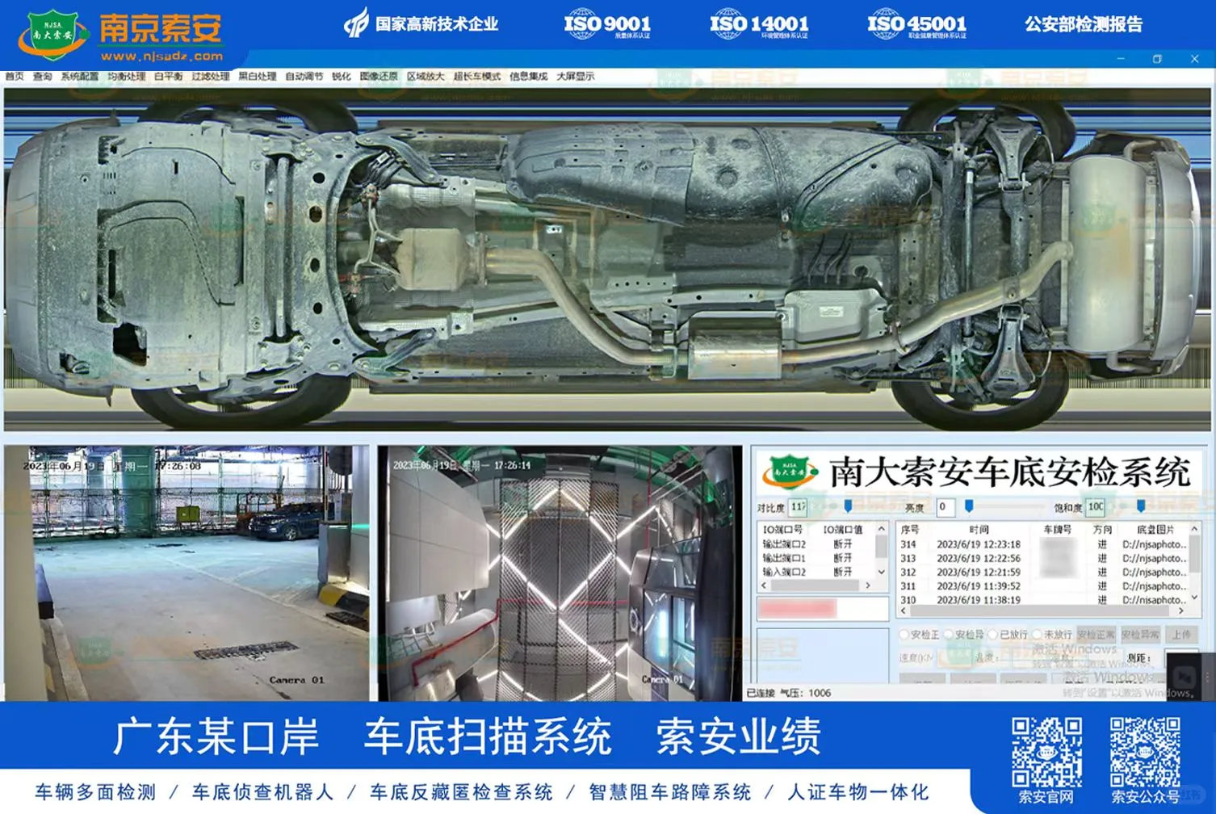This screenshot has height=814, width=1216.
Task: Focus the 亮度 value field
Action: (x=945, y=507)
